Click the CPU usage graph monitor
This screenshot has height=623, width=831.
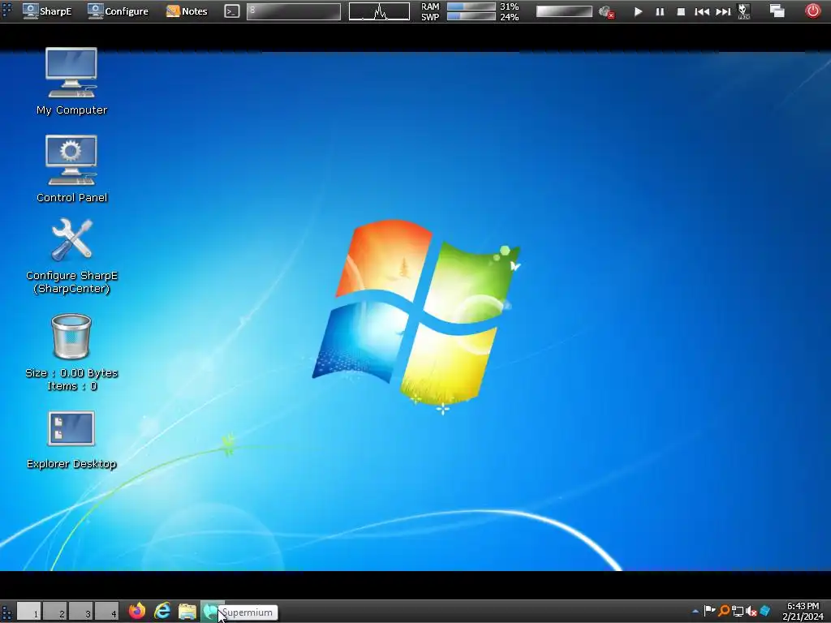click(x=379, y=11)
